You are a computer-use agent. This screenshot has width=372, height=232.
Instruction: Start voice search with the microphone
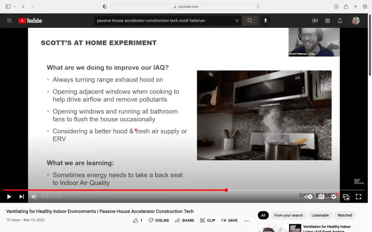point(265,20)
